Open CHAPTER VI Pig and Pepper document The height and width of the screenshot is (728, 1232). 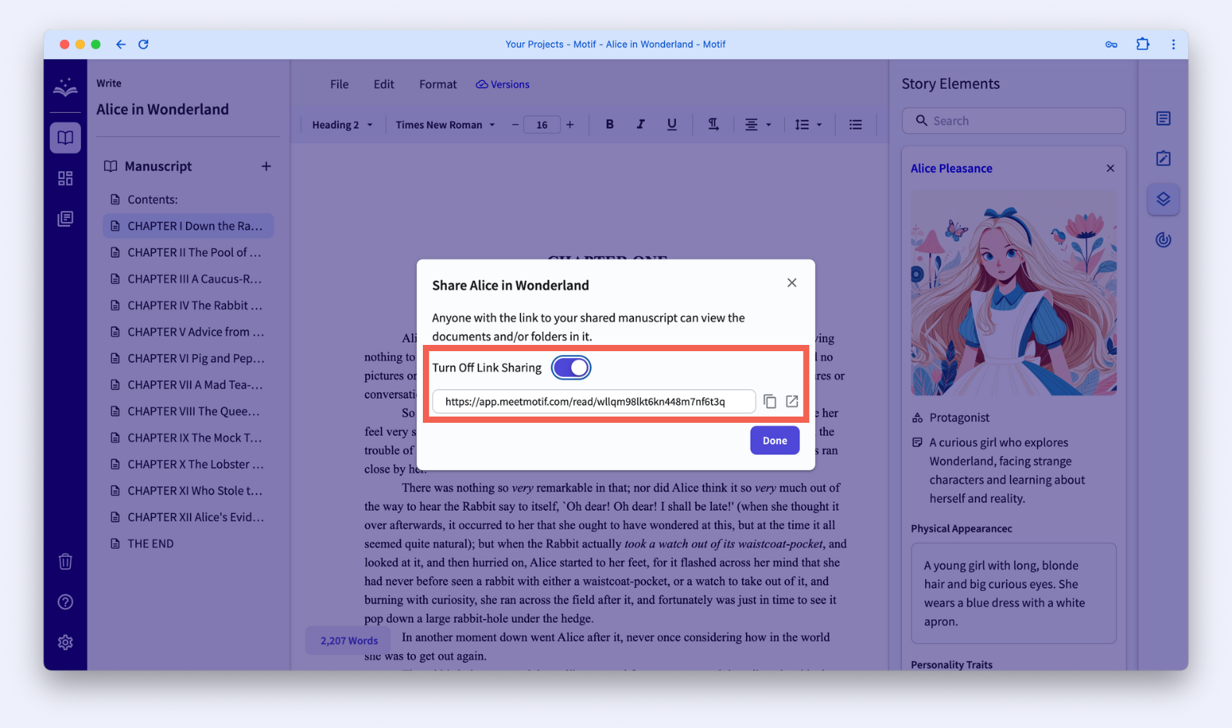pos(188,358)
